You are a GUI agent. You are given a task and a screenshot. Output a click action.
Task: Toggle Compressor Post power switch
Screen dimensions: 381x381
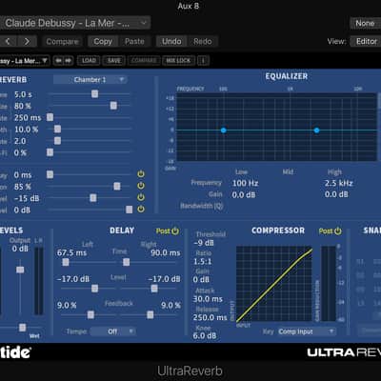point(338,231)
